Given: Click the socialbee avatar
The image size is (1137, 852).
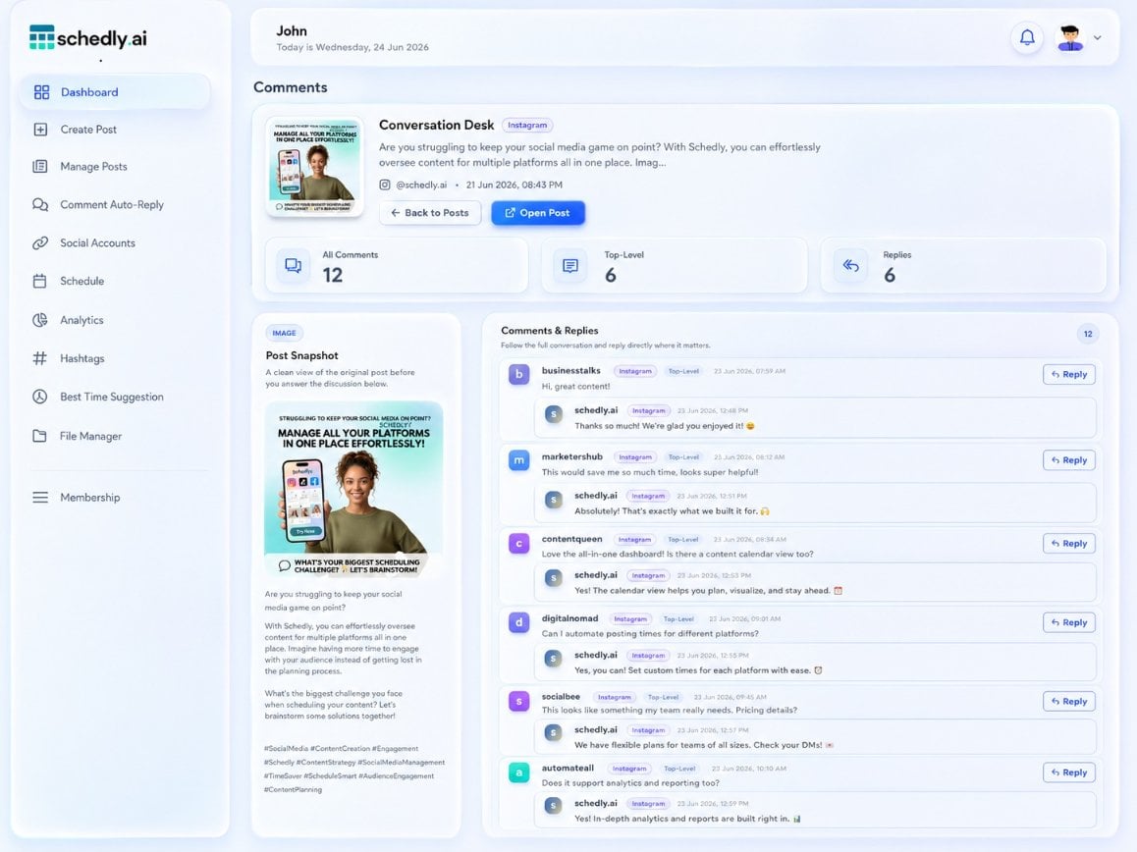Looking at the screenshot, I should (518, 701).
